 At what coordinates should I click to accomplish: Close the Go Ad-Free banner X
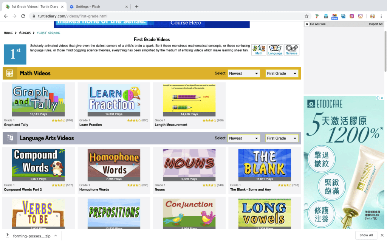(307, 24)
